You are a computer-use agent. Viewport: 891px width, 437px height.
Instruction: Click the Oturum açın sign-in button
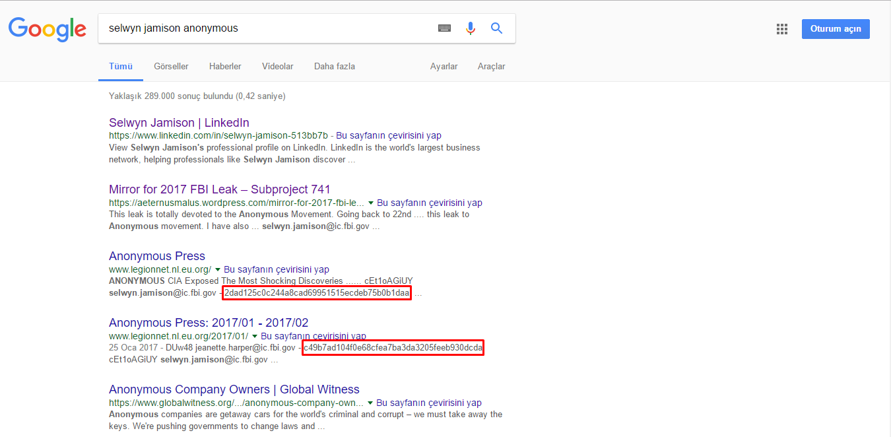(836, 29)
